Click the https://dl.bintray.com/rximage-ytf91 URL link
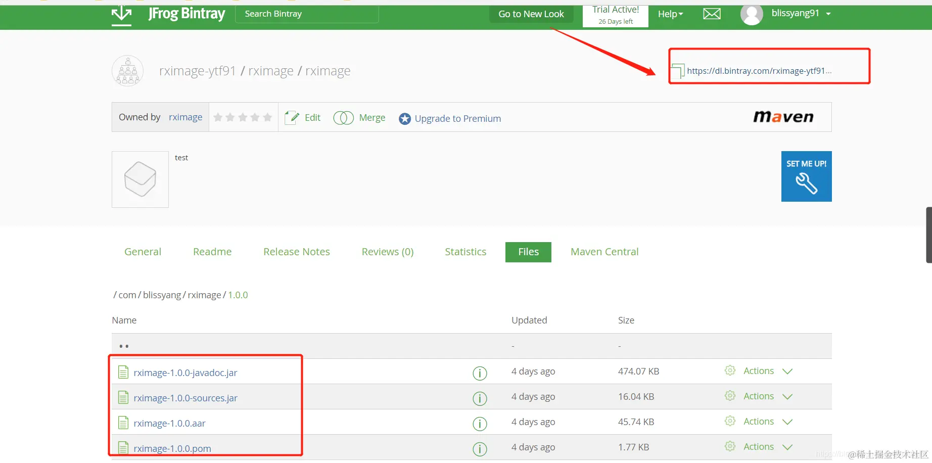 tap(759, 71)
